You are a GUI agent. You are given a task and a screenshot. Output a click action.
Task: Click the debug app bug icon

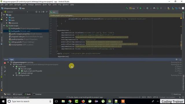147,8
